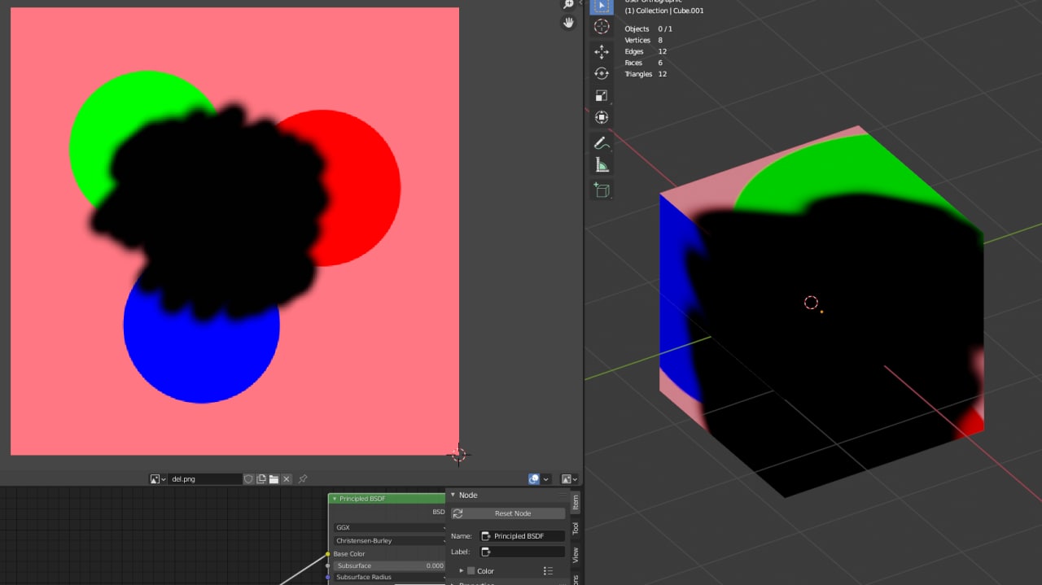Click the 'Vertices 8' statistic text
This screenshot has width=1042, height=585.
pyautogui.click(x=644, y=40)
